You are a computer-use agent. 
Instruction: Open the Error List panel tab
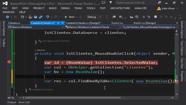pos(24,102)
